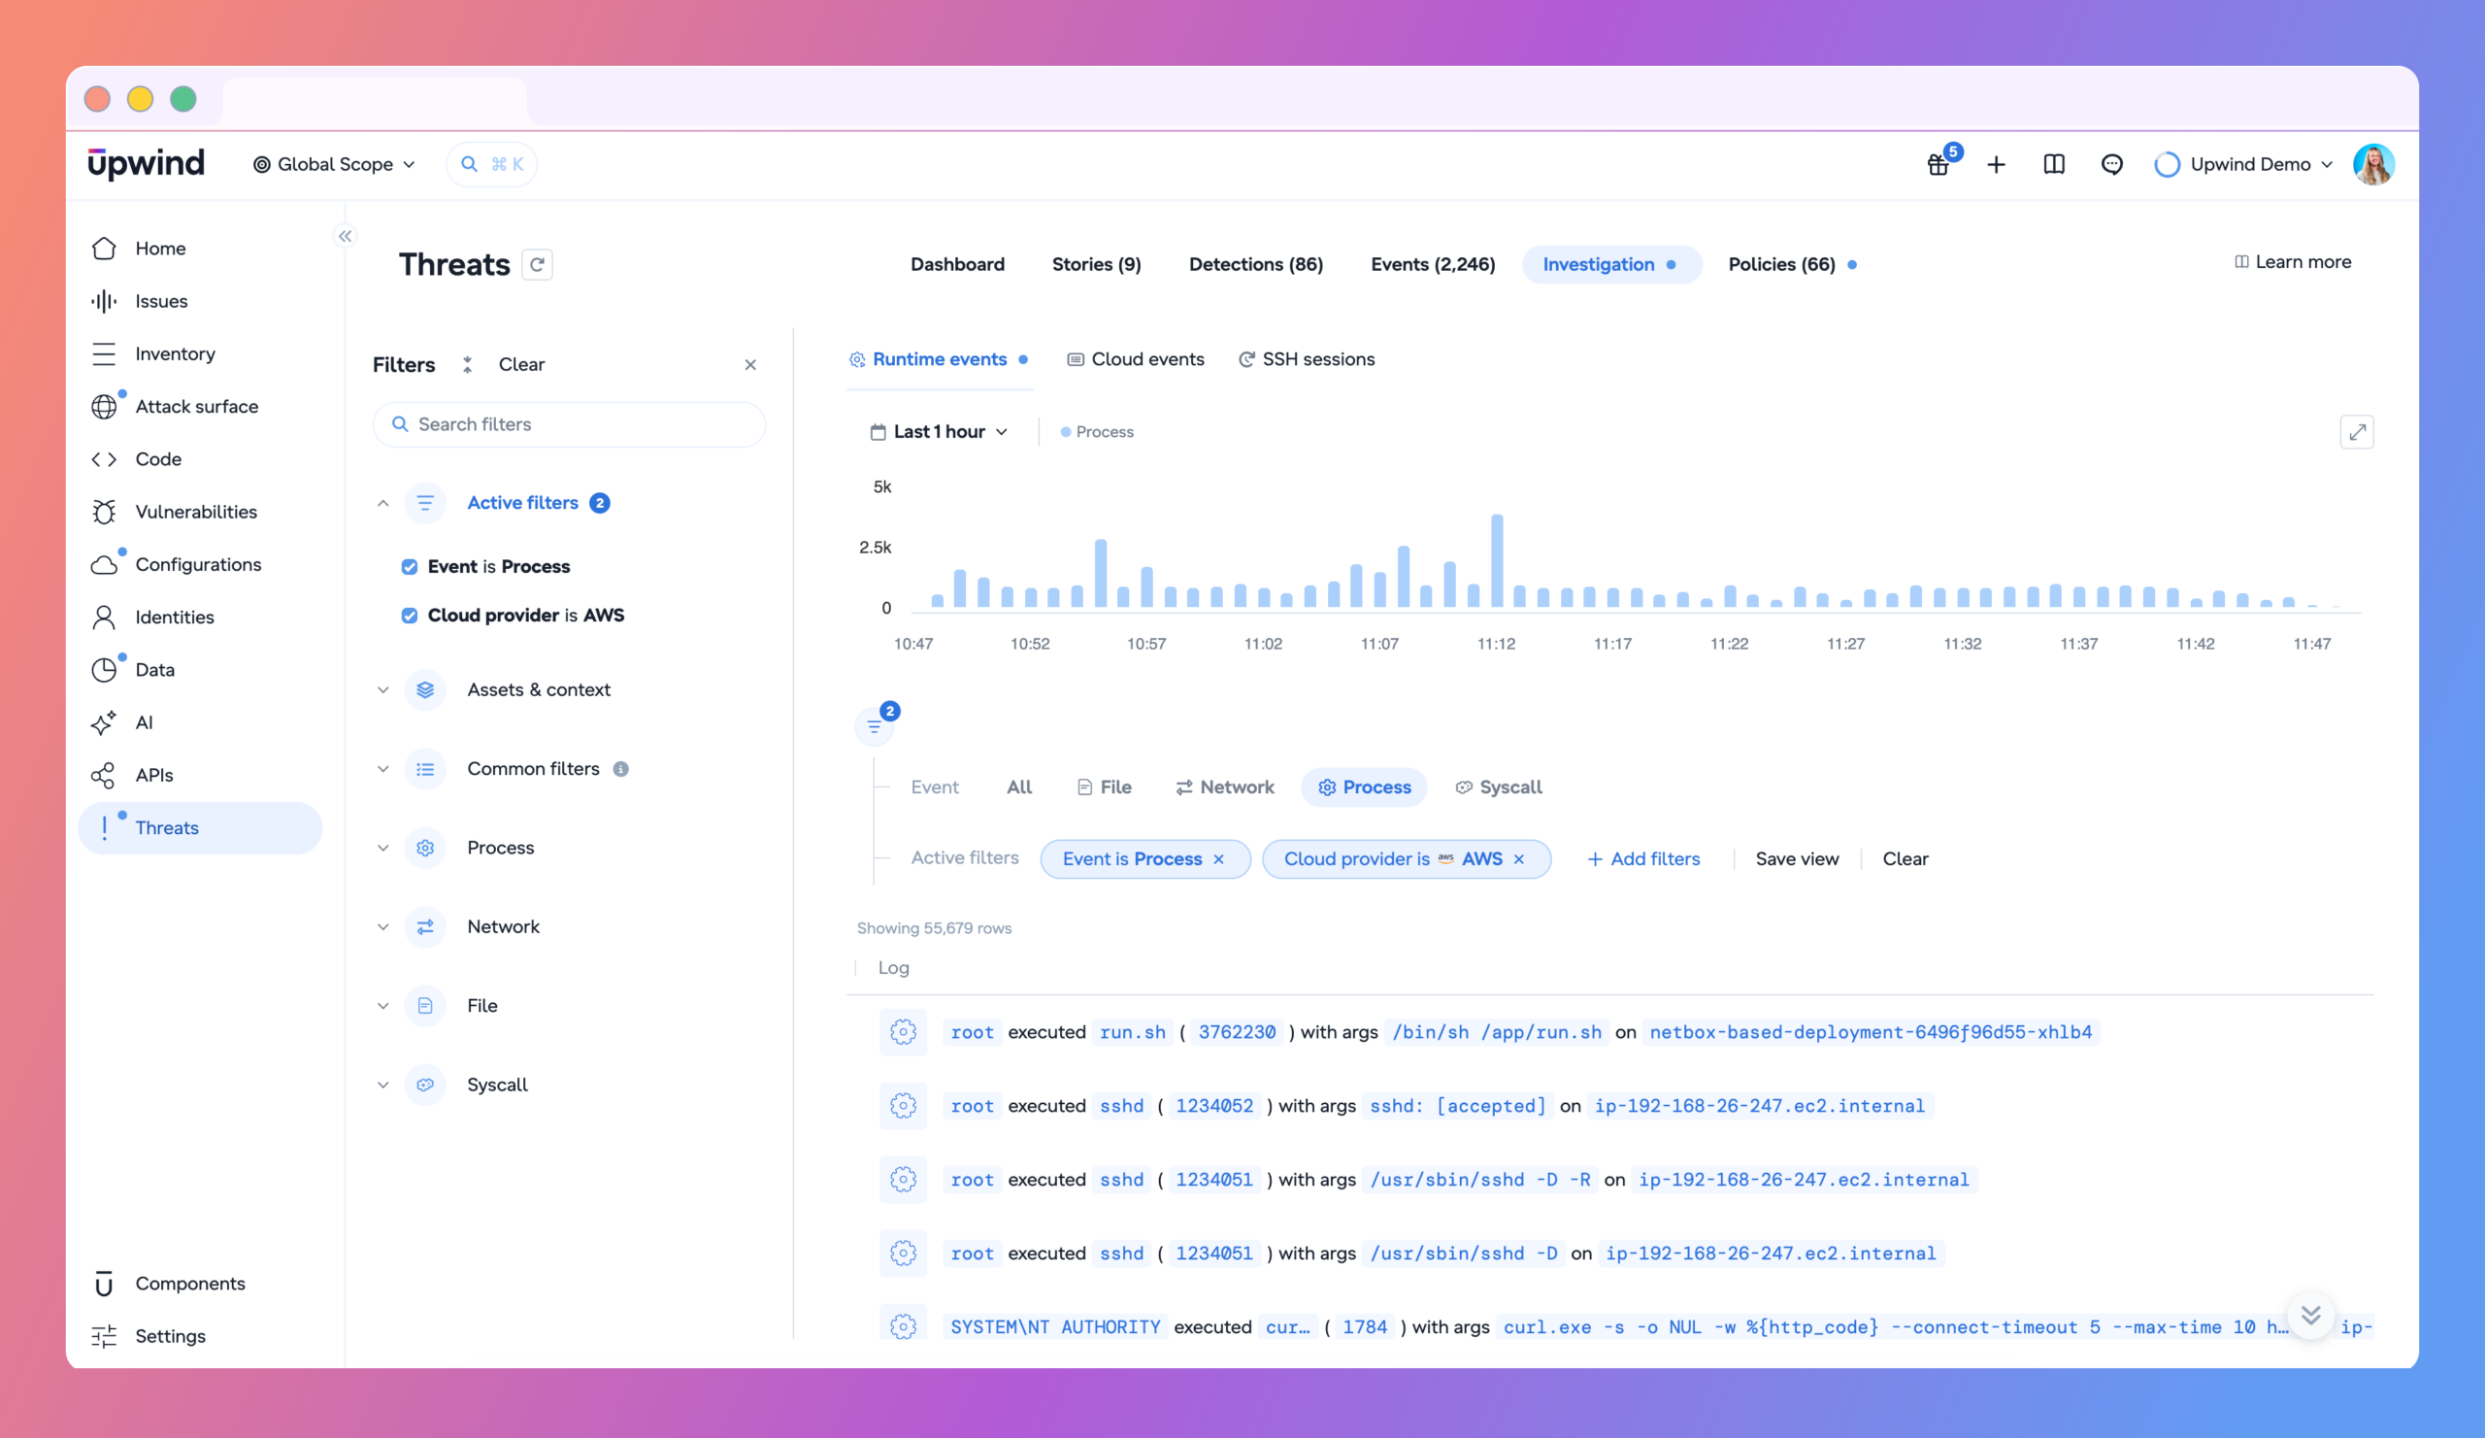
Task: Click the scroll-to-bottom double chevron button
Action: pos(2310,1315)
